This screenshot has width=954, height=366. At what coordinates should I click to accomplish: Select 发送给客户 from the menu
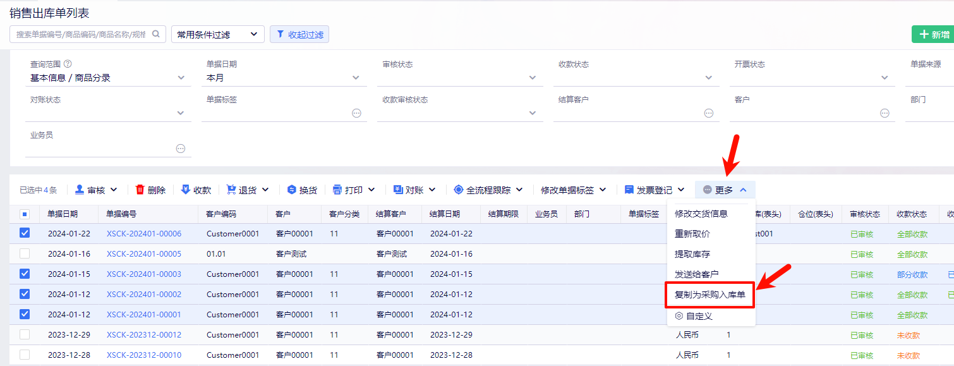click(697, 274)
